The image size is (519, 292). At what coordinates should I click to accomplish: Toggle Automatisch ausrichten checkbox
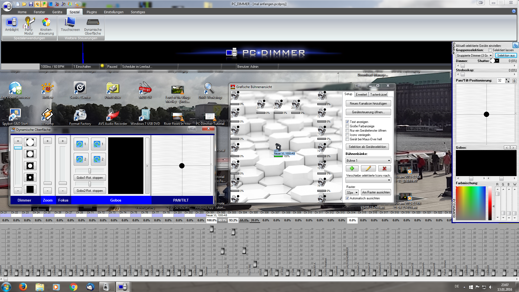[347, 198]
